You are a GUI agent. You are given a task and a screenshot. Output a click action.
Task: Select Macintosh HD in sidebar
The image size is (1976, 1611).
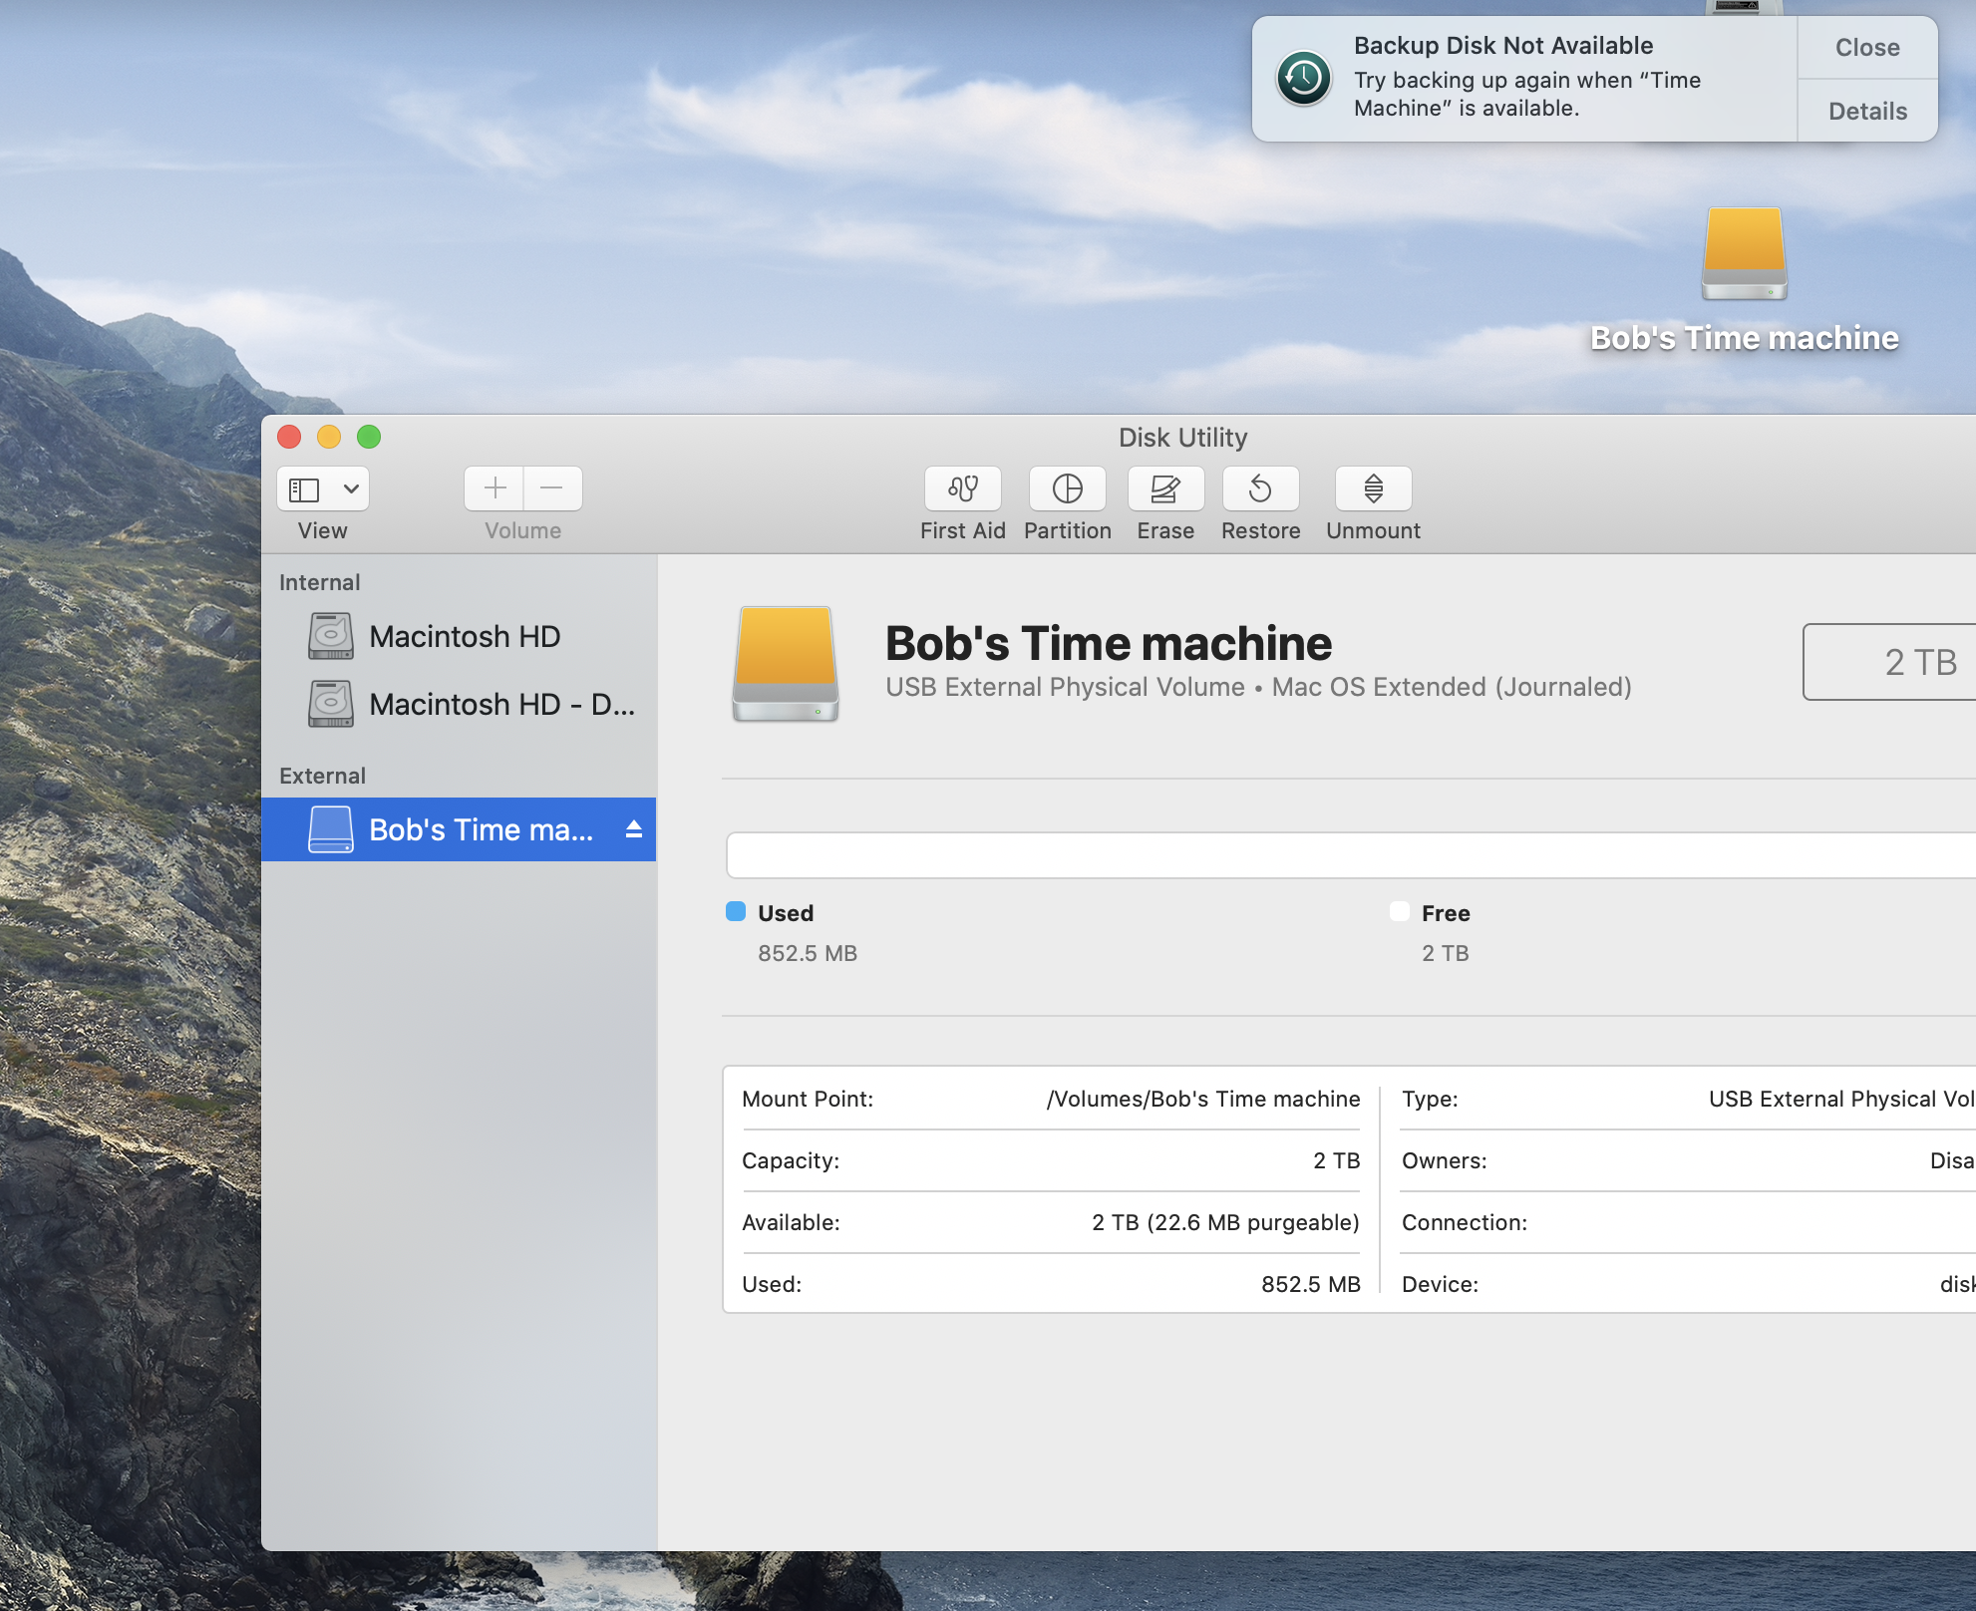point(464,637)
